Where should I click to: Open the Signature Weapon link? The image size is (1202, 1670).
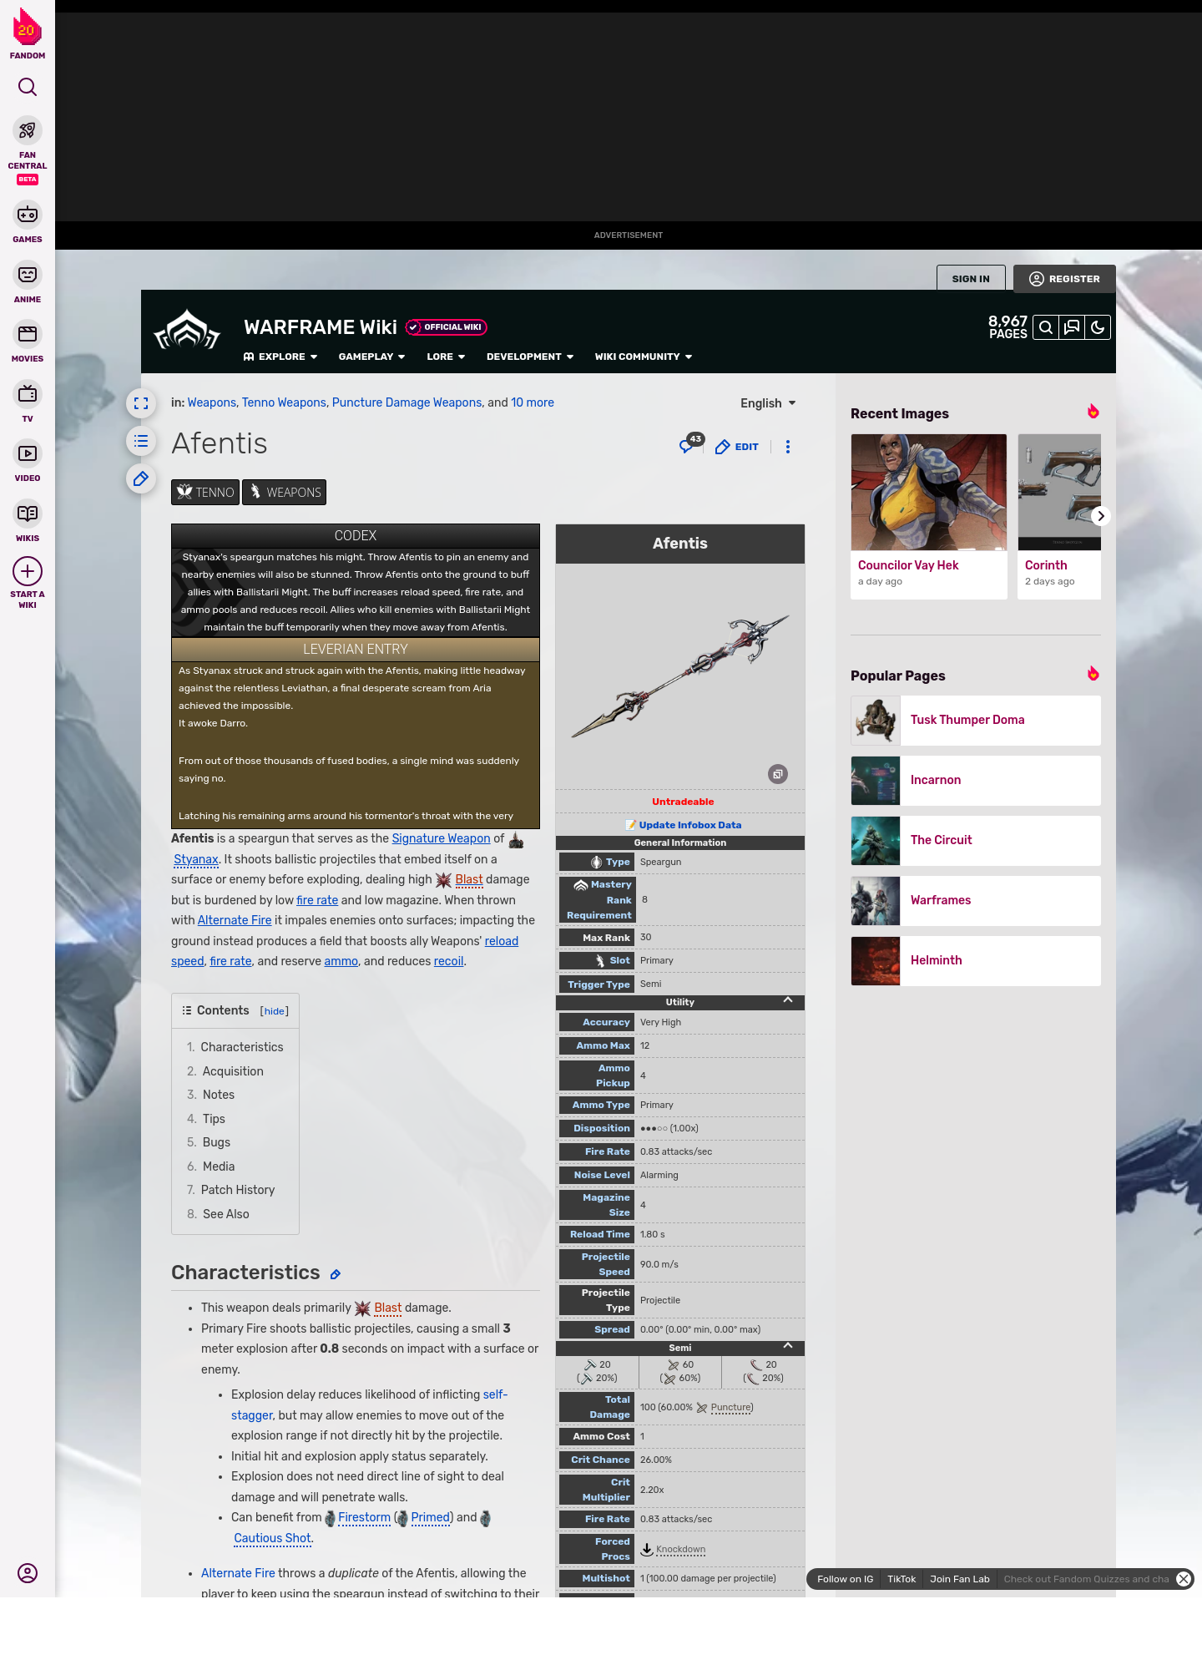click(x=441, y=838)
